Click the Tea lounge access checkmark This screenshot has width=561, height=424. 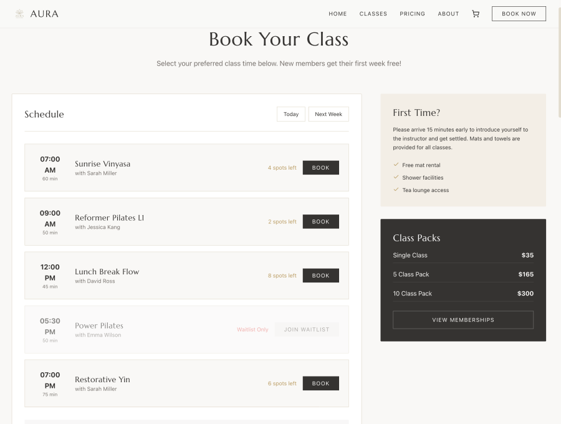(x=396, y=190)
